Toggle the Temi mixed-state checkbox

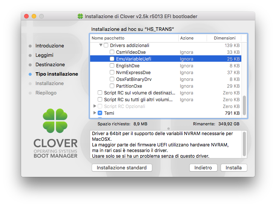coord(100,113)
